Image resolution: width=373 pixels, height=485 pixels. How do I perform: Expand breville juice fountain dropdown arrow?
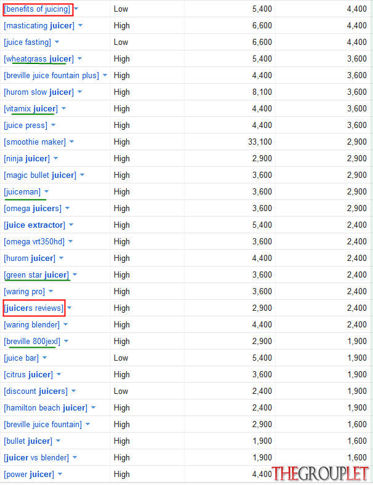88,425
